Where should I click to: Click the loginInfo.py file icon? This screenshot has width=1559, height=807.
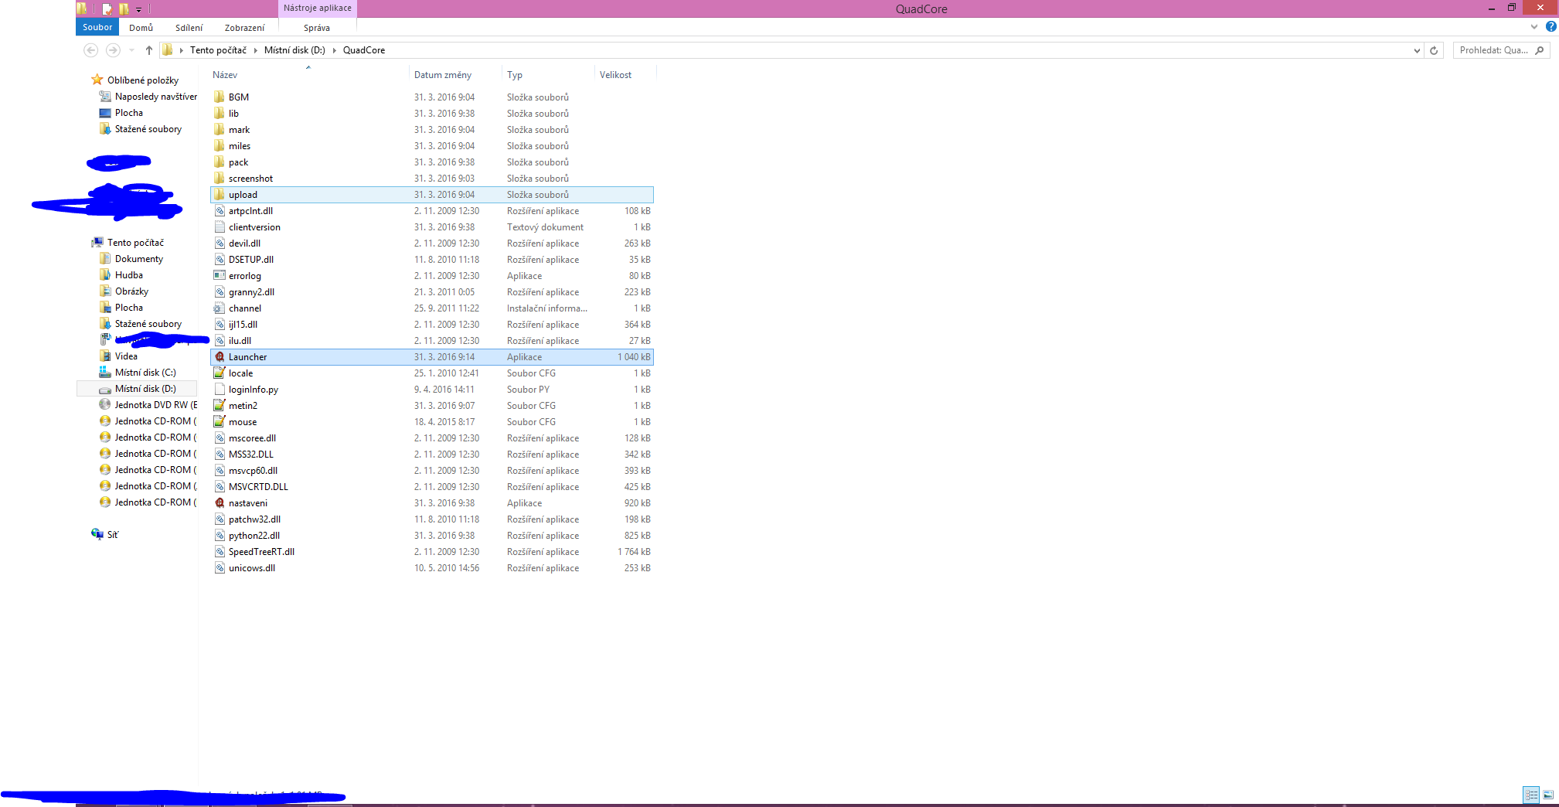220,390
